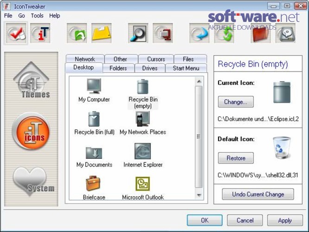
Task: Click the IconTweaker title bar app icon
Action: pos(6,6)
